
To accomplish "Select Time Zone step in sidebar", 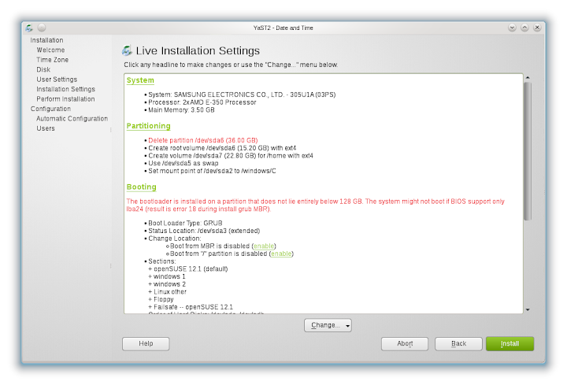I will 53,60.
